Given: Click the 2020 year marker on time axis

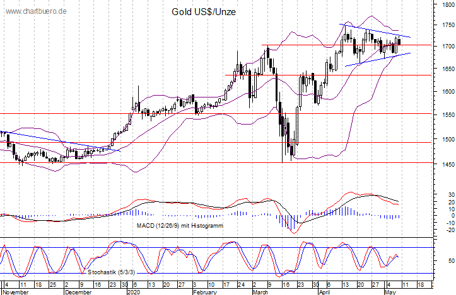Looking at the screenshot, I should coord(134,292).
